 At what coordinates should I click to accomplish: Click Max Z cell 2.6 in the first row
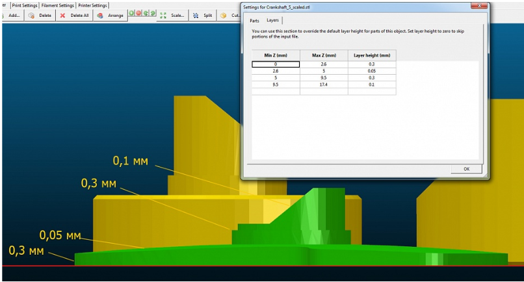pos(324,64)
